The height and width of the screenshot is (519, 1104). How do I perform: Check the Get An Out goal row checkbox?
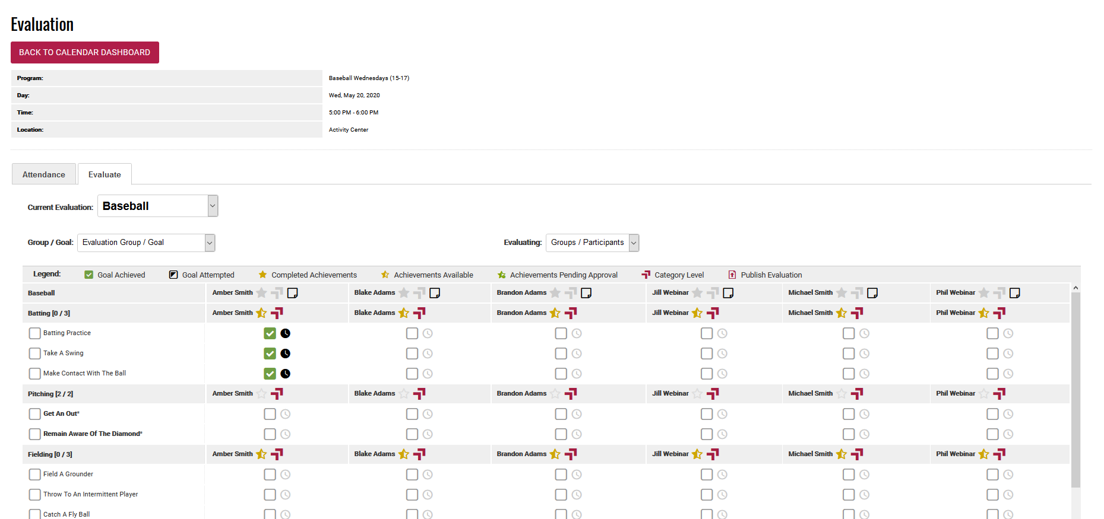coord(35,414)
